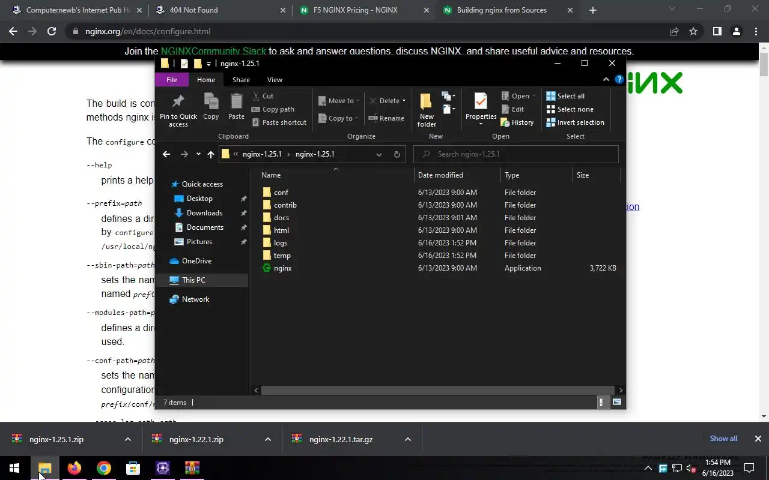Viewport: 769px width, 480px height.
Task: Click Copy path in the ribbon
Action: coord(272,109)
